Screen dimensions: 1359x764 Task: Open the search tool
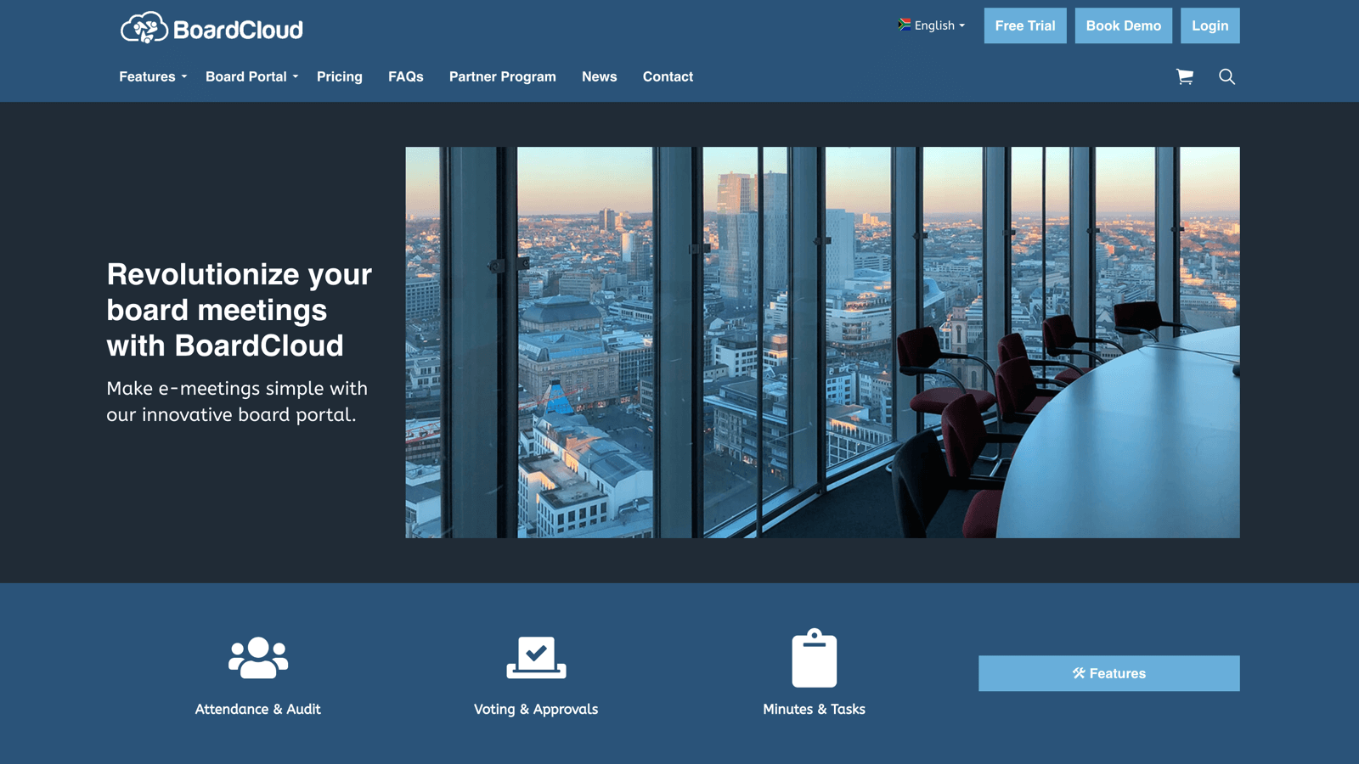1226,76
